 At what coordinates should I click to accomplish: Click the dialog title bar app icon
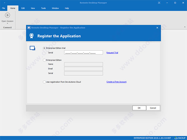click(x=29, y=28)
